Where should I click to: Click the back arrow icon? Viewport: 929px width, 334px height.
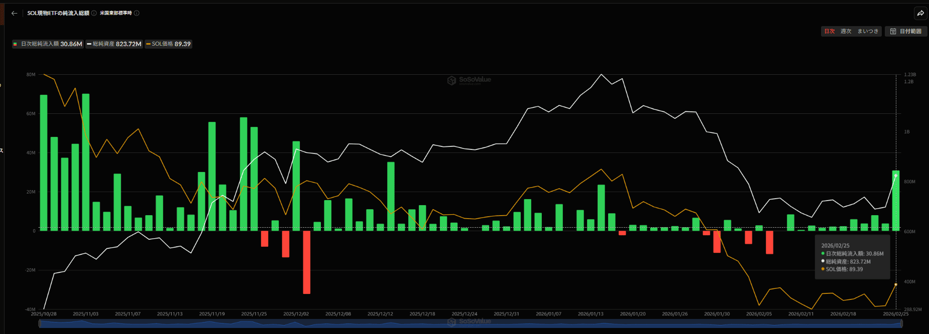[15, 14]
